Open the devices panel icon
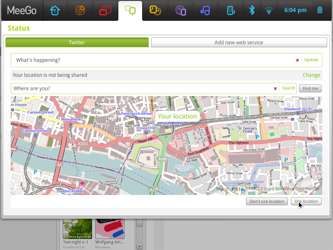 click(x=230, y=10)
